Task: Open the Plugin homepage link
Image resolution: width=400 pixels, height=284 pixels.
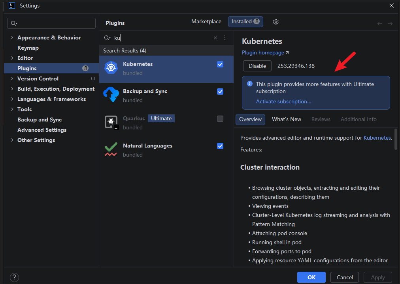Action: coord(263,53)
